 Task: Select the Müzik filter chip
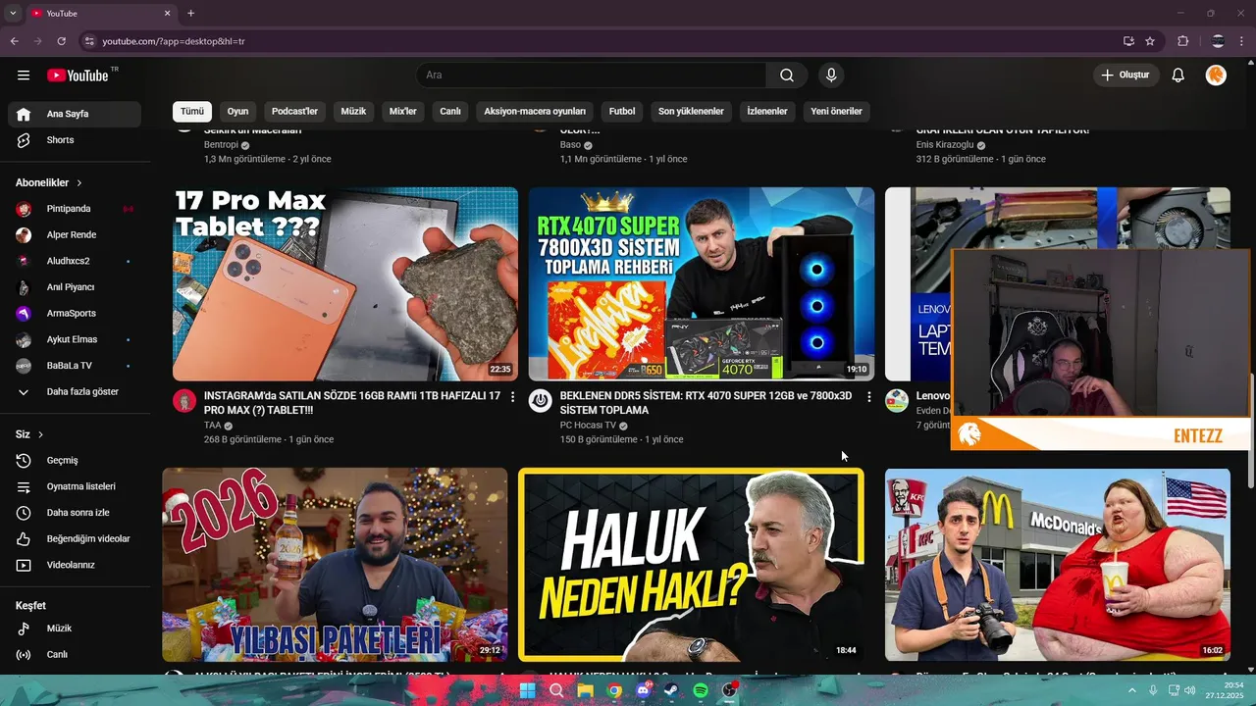click(x=353, y=112)
